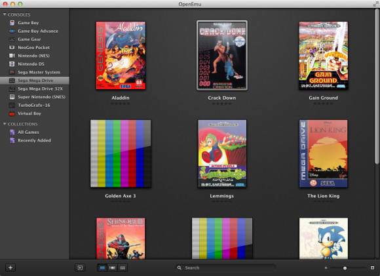Viewport: 380px width, 276px height.
Task: Click the All Games collection icon
Action: coord(12,132)
